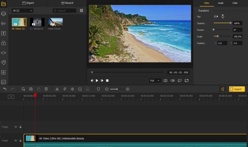Open the Transitions panel in the sidebar

[x=3, y=53]
